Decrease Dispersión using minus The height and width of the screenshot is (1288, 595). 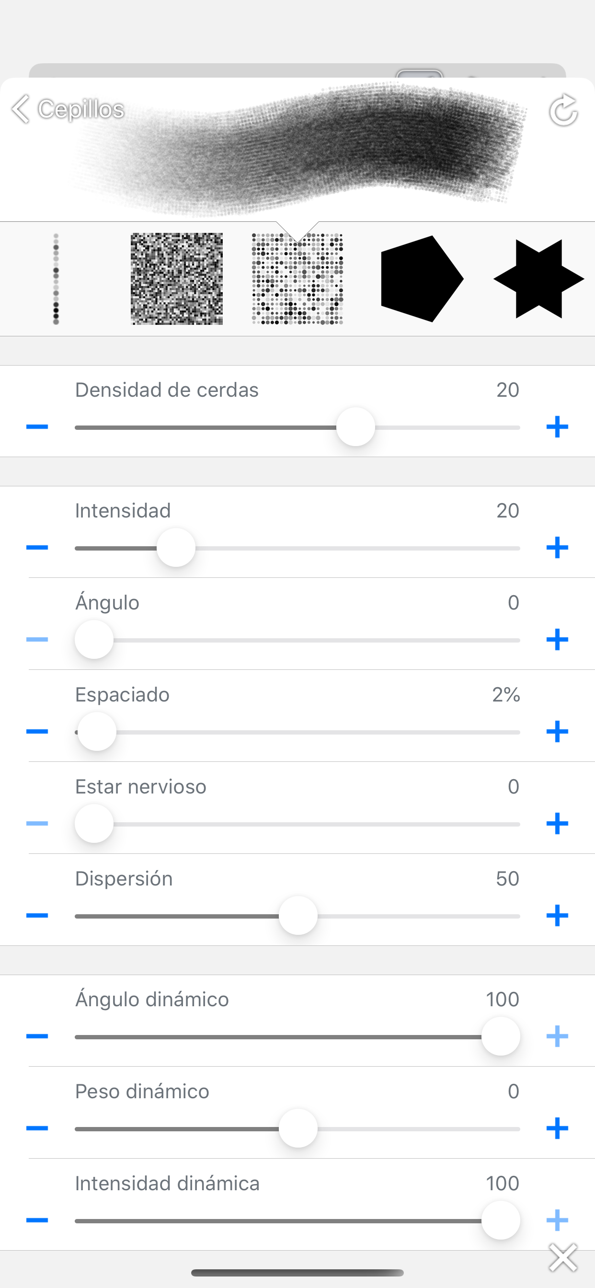[x=37, y=916]
